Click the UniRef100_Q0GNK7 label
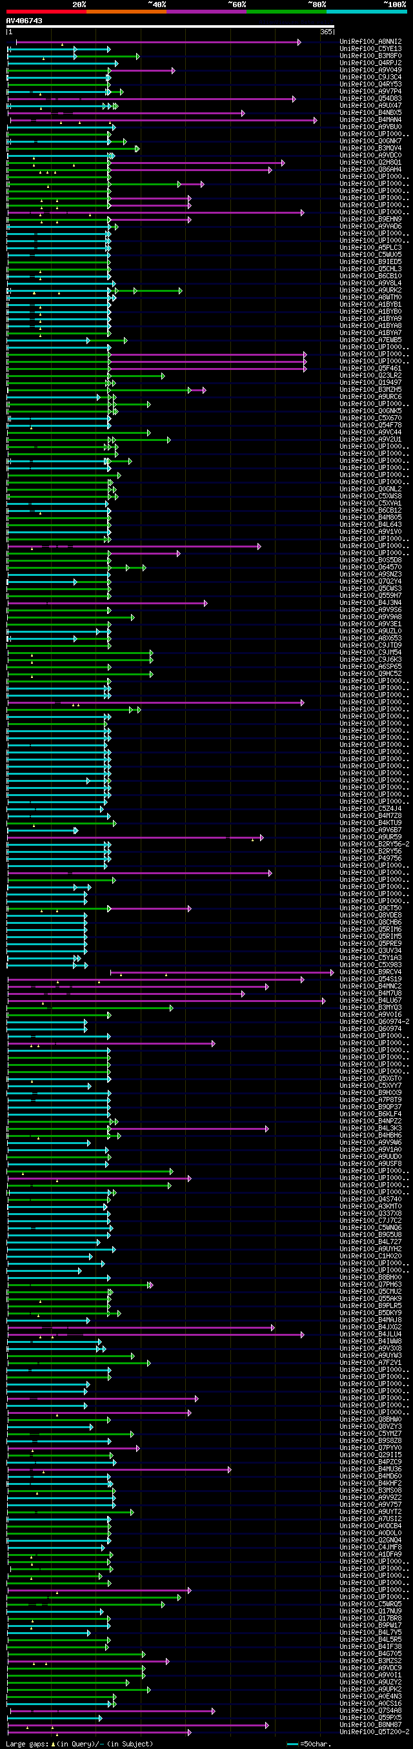This screenshot has width=413, height=1749. tap(370, 142)
